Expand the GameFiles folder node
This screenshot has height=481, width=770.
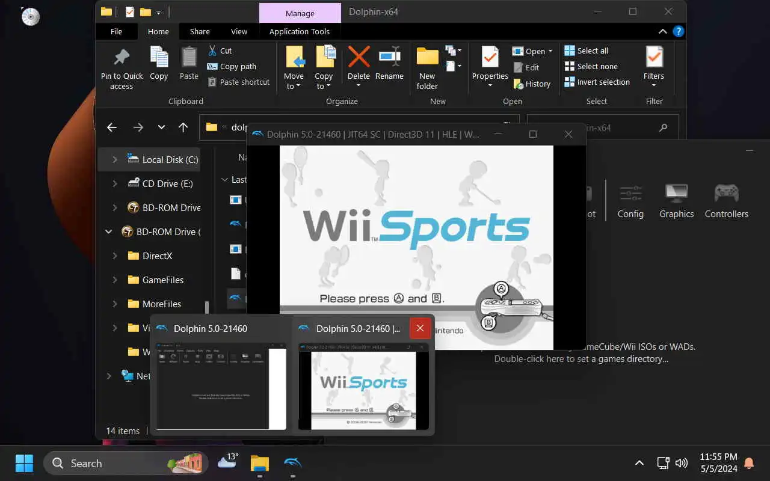[x=115, y=280]
